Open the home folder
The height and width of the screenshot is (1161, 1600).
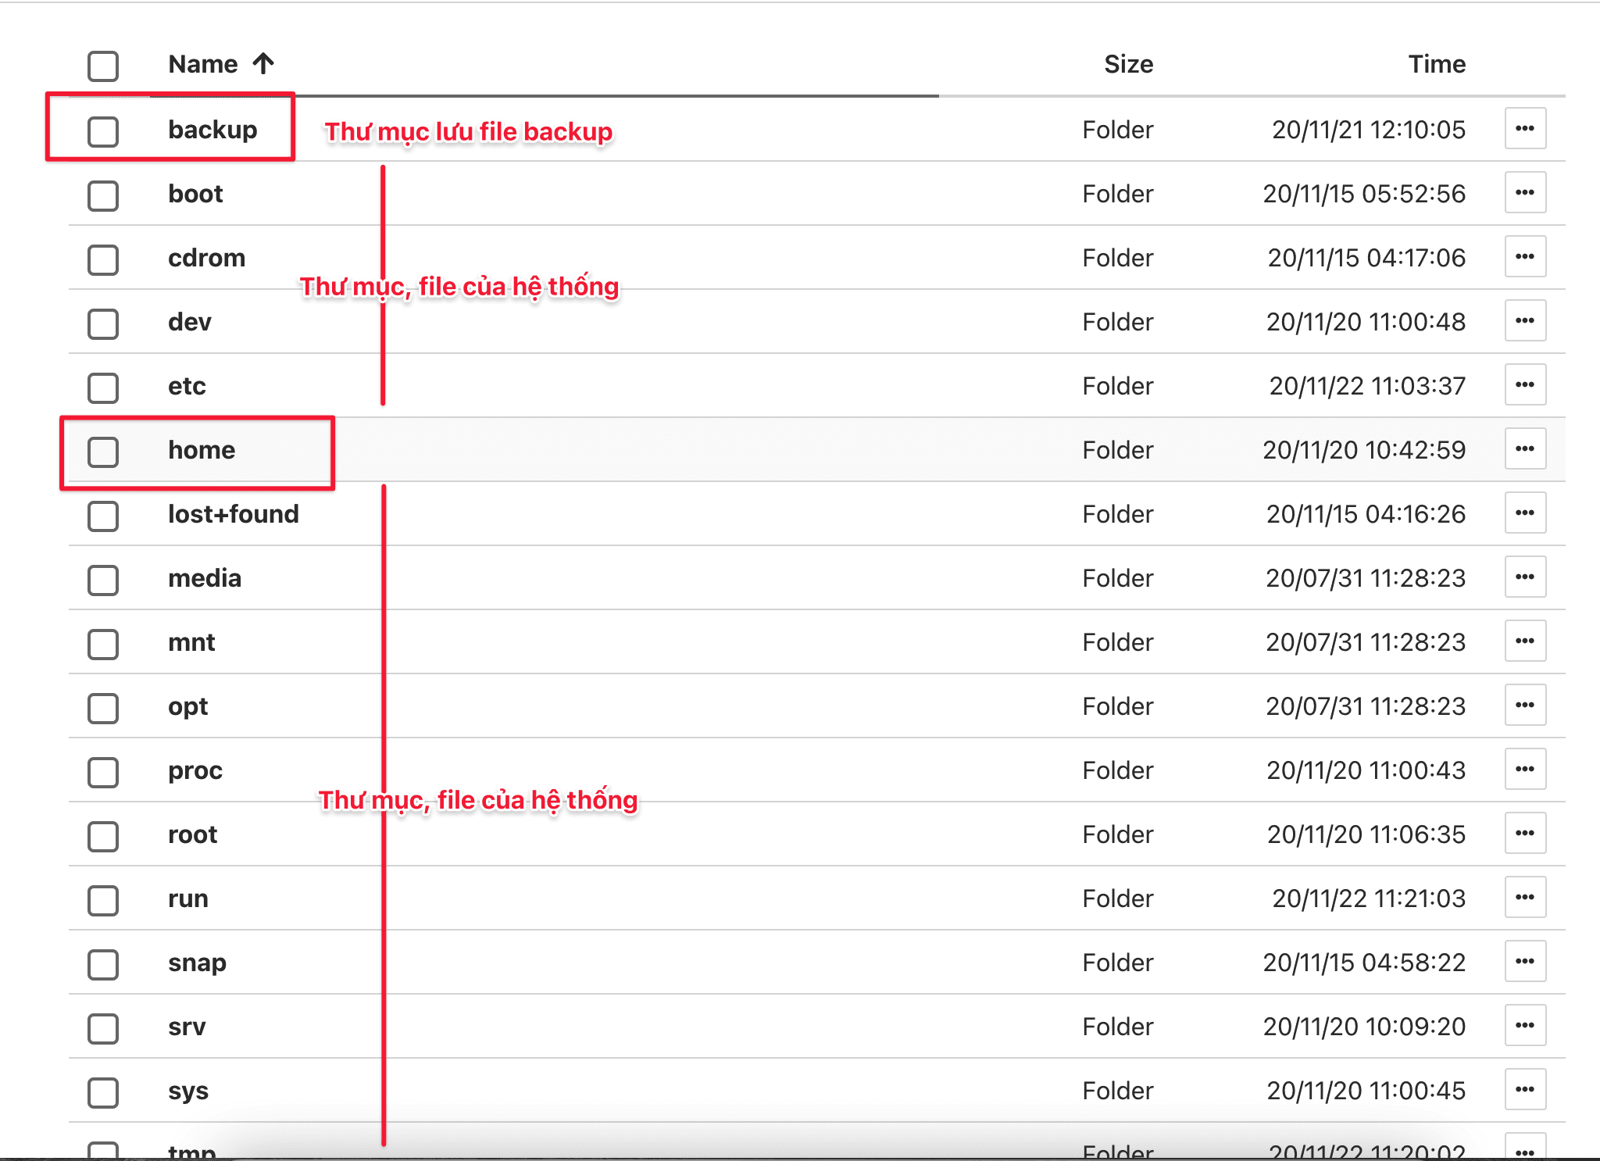tap(202, 449)
